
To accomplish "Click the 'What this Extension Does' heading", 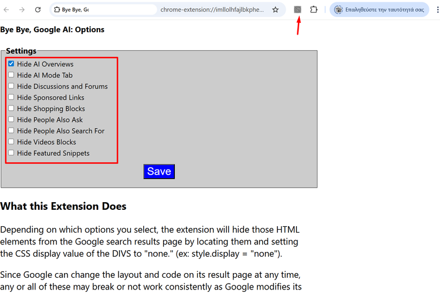I will 63,206.
